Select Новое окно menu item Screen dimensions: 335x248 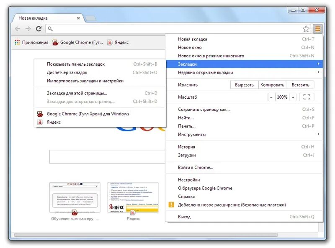[244, 47]
